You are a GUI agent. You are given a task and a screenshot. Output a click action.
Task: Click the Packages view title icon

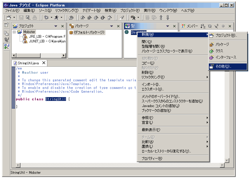click(x=72, y=26)
